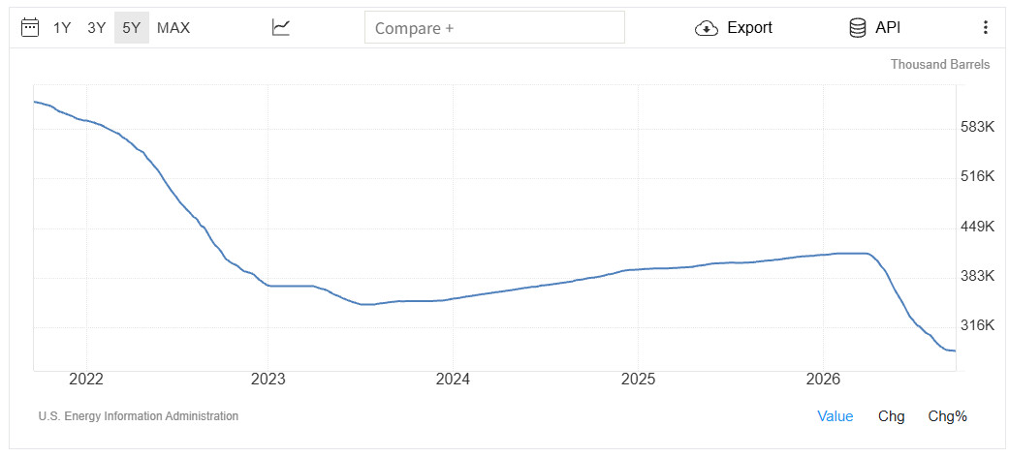Open the line chart type selector
The width and height of the screenshot is (1009, 457).
point(281,28)
